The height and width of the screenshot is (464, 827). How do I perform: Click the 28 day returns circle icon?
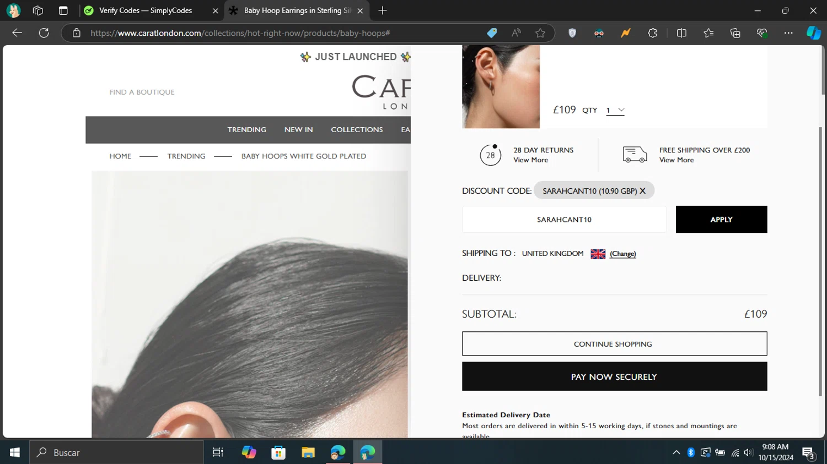pyautogui.click(x=491, y=155)
